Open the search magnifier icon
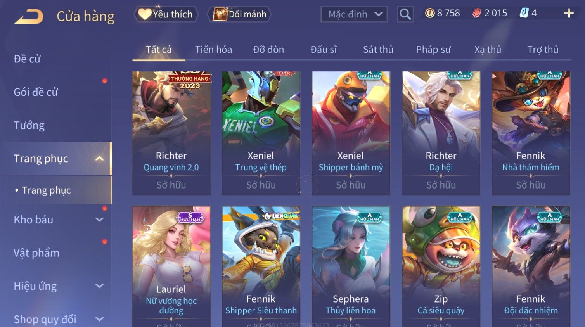 [405, 14]
